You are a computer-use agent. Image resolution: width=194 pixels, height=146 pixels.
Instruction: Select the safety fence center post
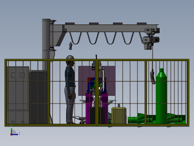click(97, 92)
